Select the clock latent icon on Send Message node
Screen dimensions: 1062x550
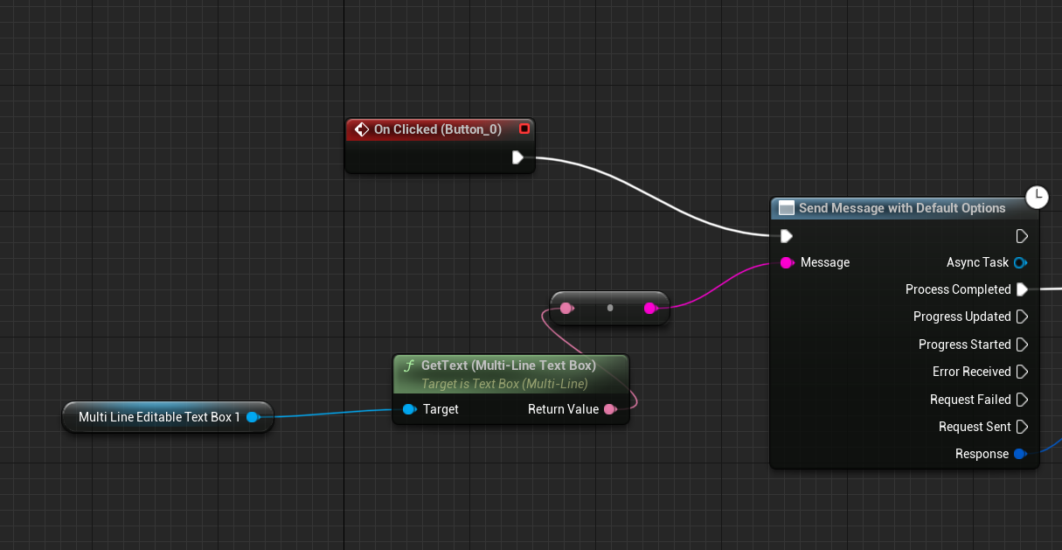tap(1037, 197)
